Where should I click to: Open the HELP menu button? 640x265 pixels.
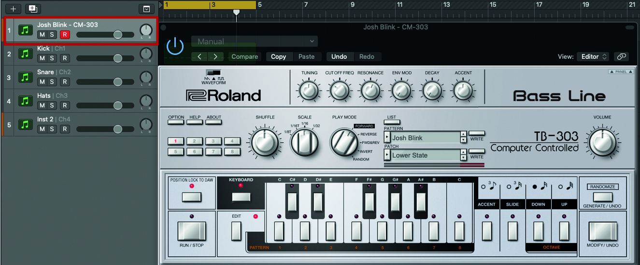pos(195,122)
